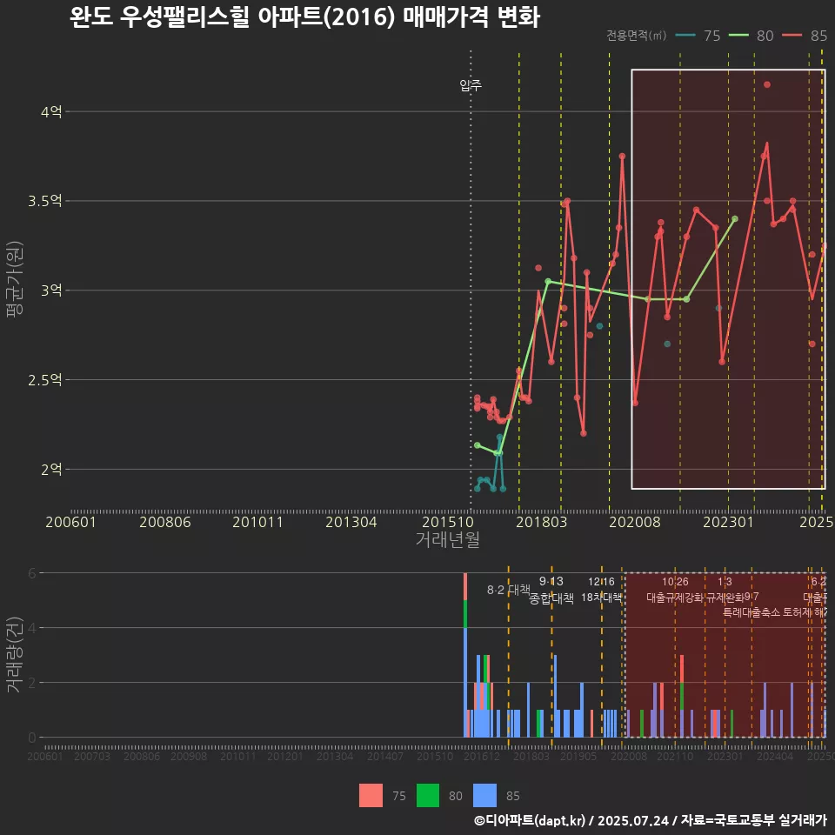
Task: Click the tallest six-unit volume bar
Action: click(465, 655)
